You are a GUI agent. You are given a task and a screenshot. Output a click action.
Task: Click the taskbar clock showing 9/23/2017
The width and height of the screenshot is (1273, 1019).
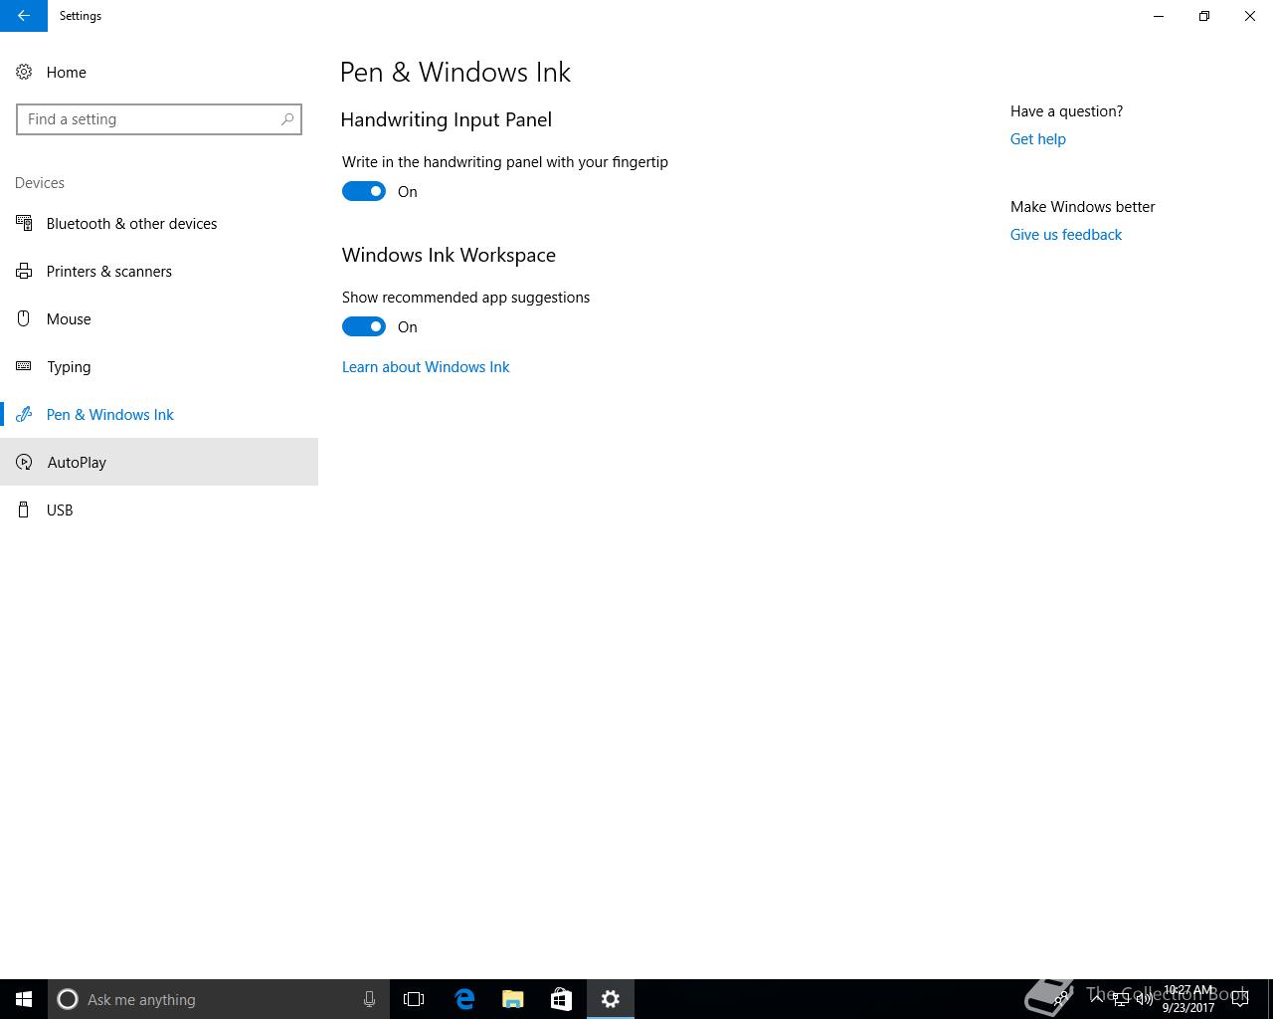[1188, 999]
